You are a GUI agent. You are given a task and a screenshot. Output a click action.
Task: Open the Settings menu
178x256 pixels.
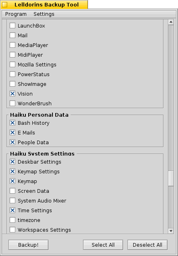pyautogui.click(x=44, y=14)
